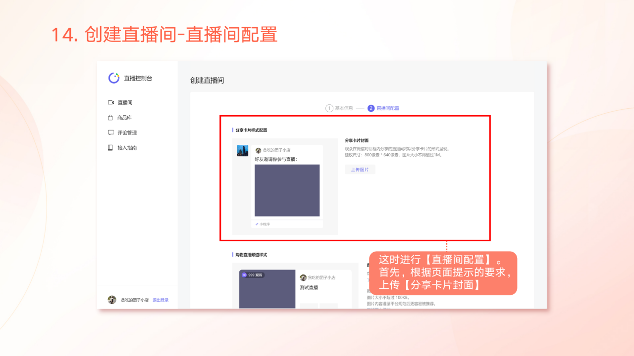Click the step 1 circle icon
634x356 pixels.
tap(329, 108)
